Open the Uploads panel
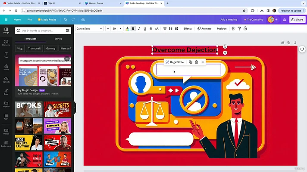 coord(6,80)
